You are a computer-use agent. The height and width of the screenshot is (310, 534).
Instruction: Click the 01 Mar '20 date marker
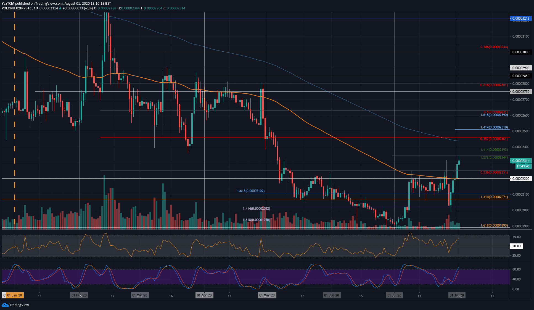coord(140,295)
